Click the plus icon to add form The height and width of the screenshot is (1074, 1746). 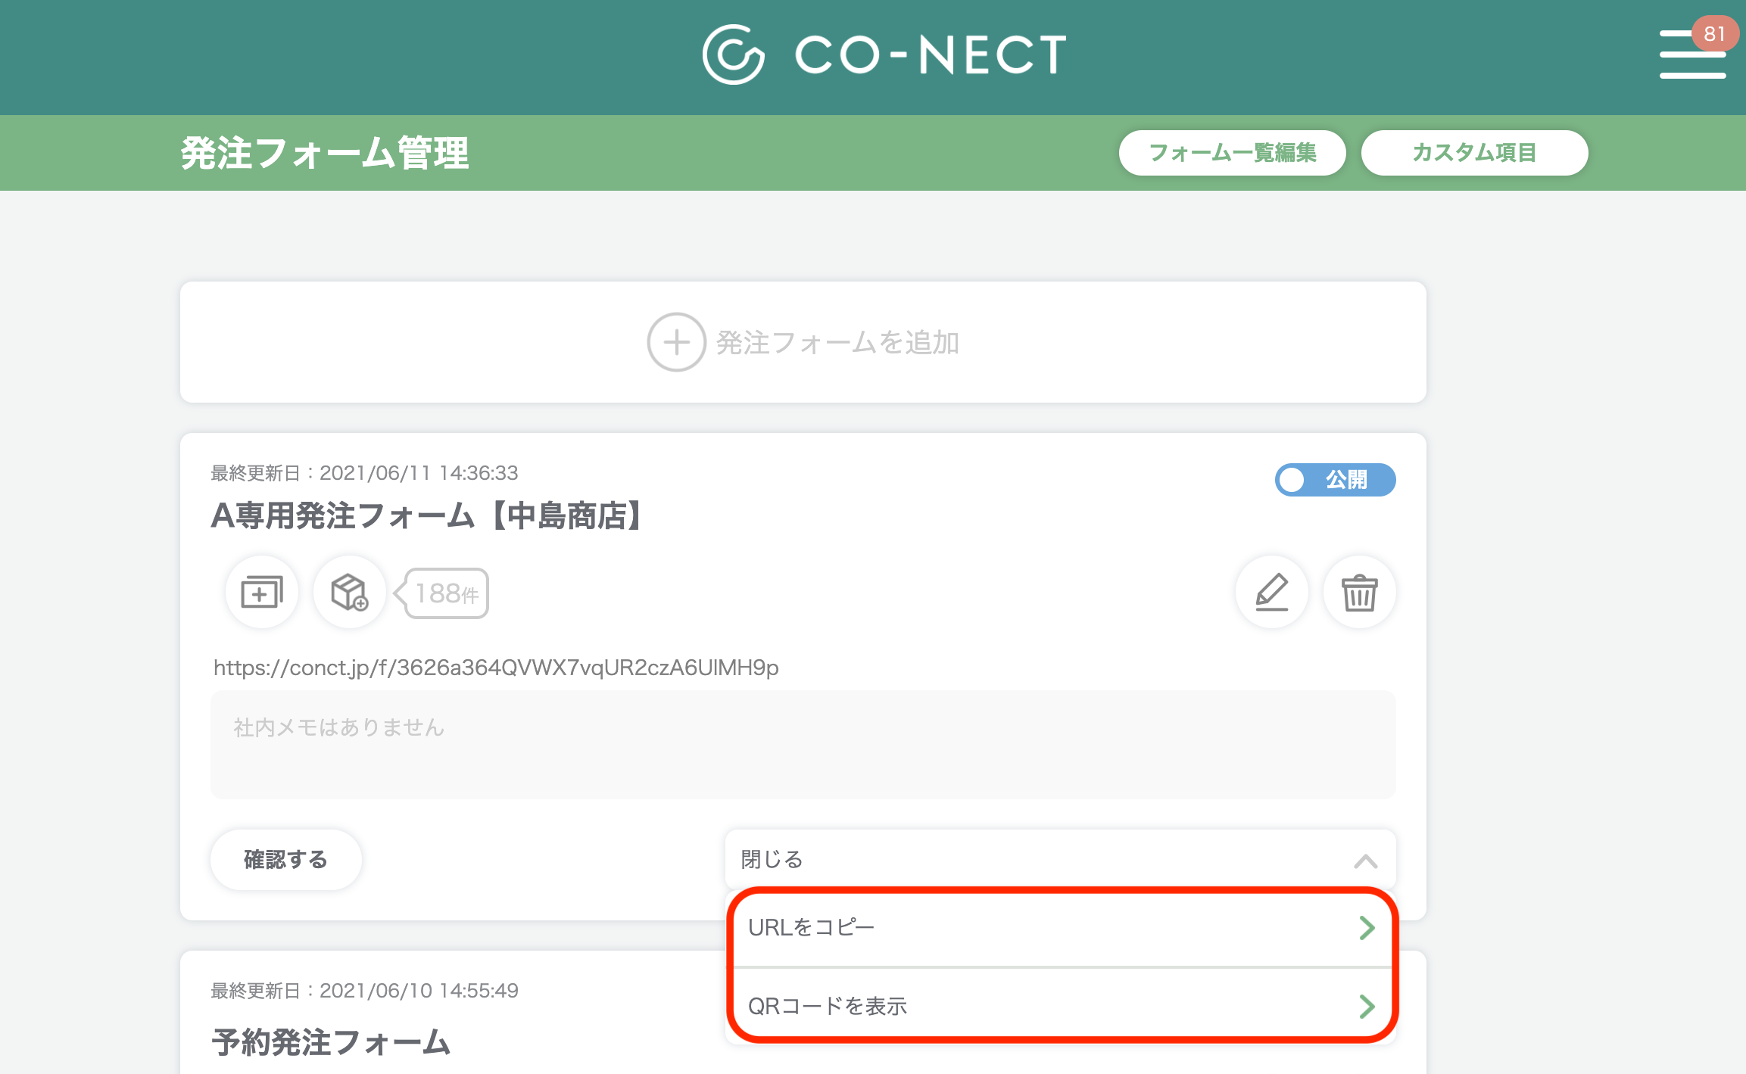pyautogui.click(x=676, y=342)
